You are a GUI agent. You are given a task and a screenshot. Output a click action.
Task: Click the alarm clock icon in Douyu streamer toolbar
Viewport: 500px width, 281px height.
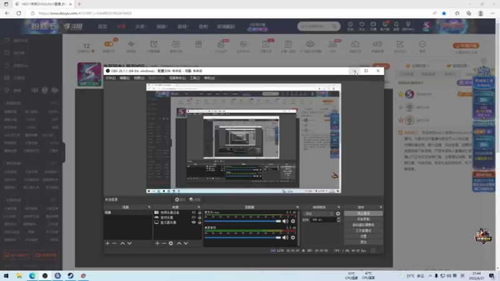154,46
